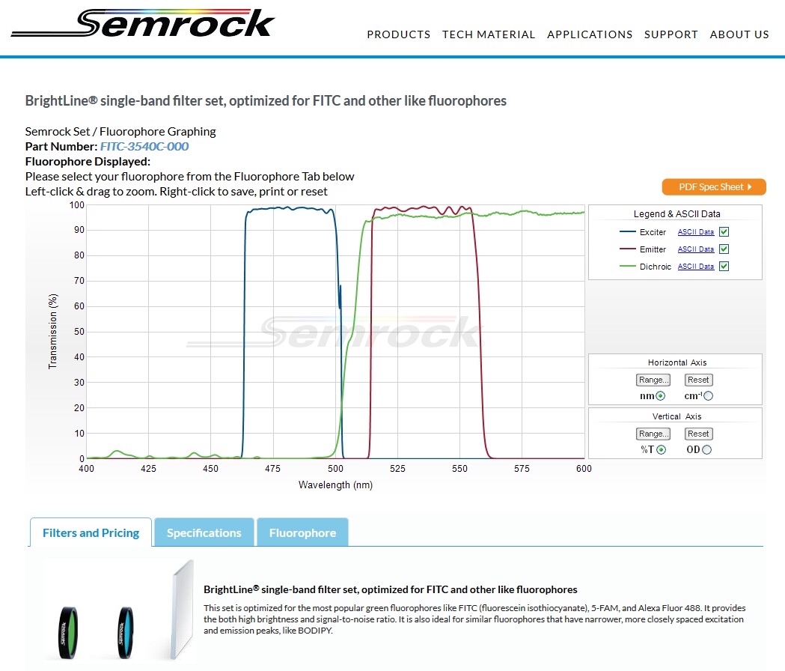Open the PRODUCTS menu
The image size is (785, 671).
(399, 34)
